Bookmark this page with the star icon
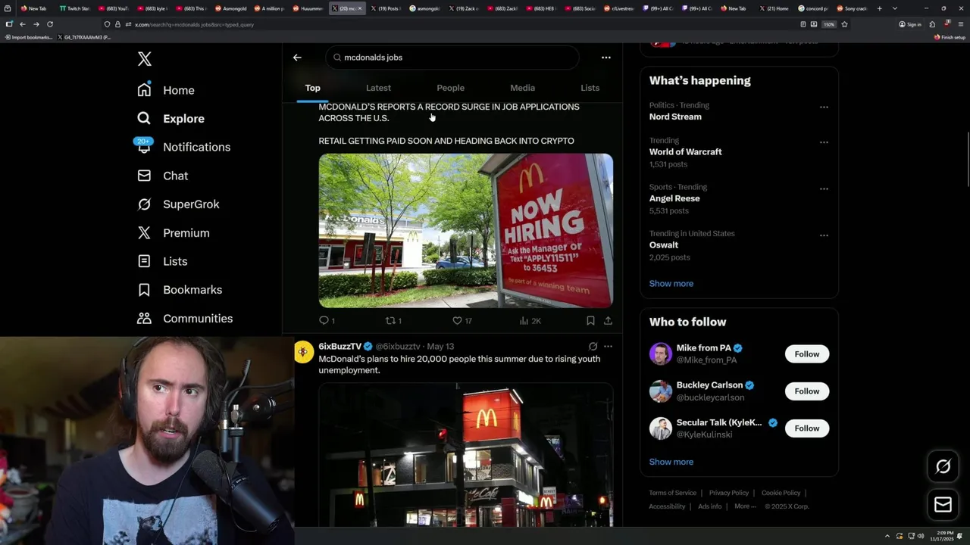This screenshot has height=545, width=970. tap(844, 24)
